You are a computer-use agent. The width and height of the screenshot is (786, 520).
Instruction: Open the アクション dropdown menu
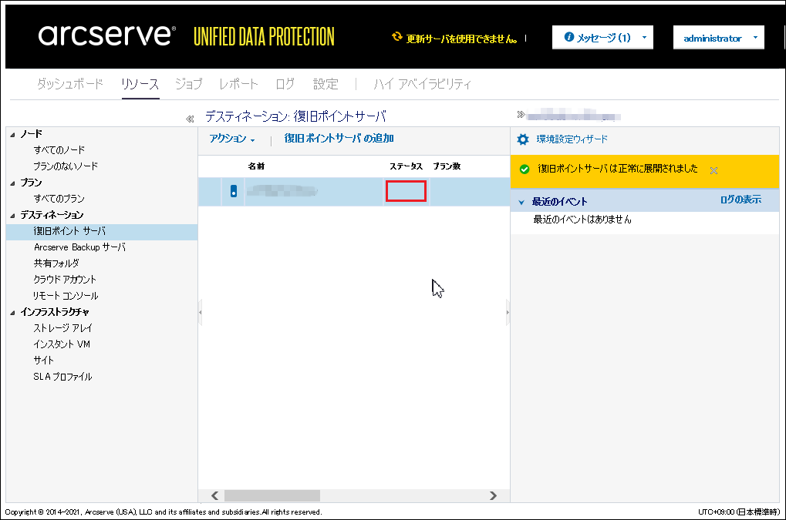[x=232, y=139]
